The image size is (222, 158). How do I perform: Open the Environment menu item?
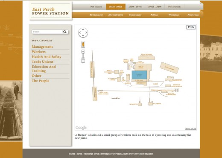[96, 15]
